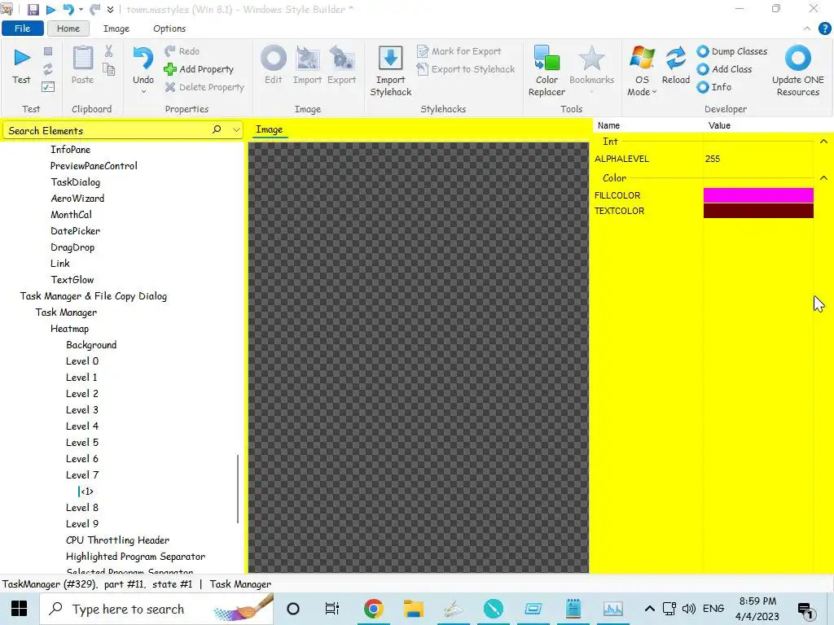Select the <1> state under Level 7

[x=86, y=492]
